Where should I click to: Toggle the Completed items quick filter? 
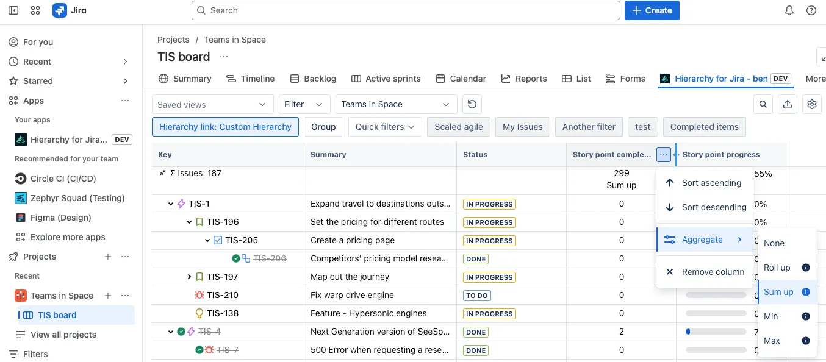point(705,127)
